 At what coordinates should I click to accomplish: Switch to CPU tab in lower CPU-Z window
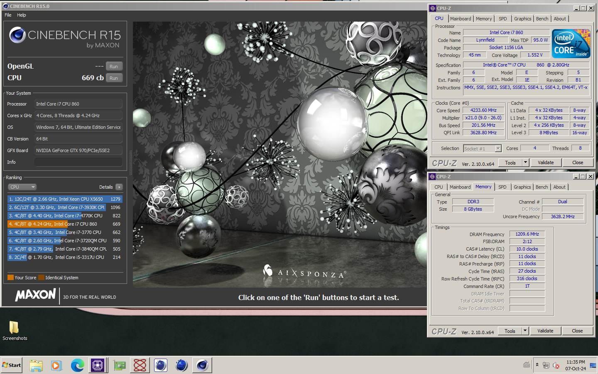click(439, 187)
